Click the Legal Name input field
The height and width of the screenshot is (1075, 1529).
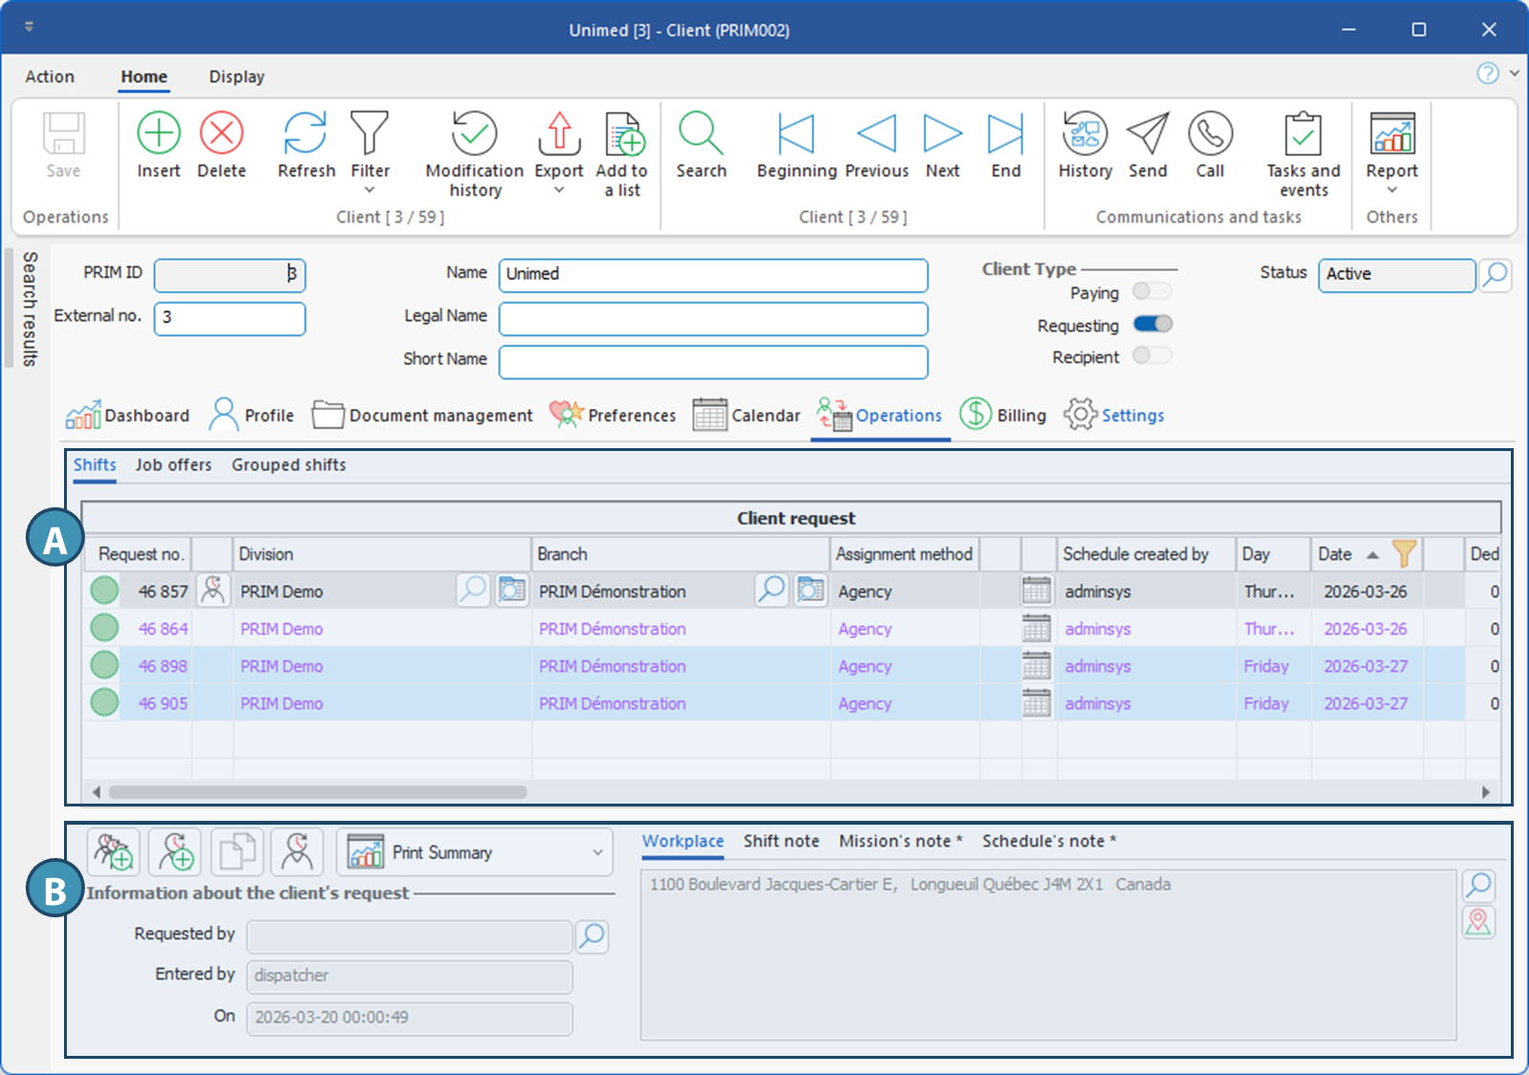click(x=713, y=318)
